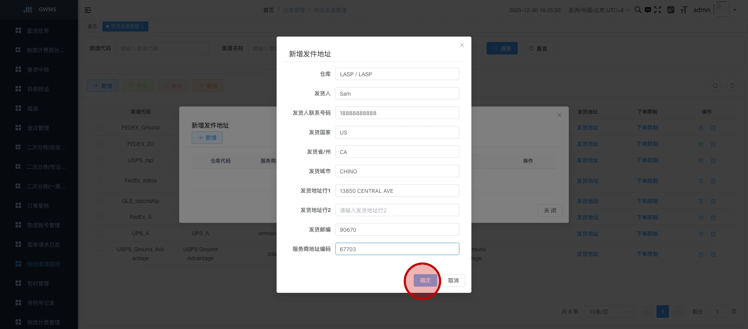Toggle fullscreen icon in header
Image resolution: width=748 pixels, height=329 pixels.
(x=658, y=10)
